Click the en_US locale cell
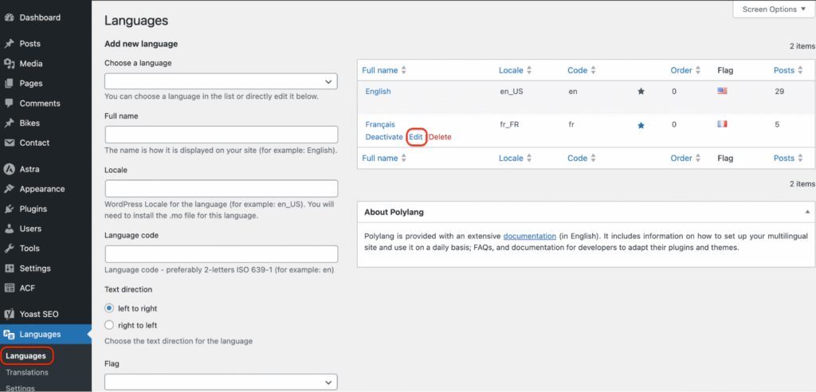The image size is (816, 392). [x=511, y=91]
